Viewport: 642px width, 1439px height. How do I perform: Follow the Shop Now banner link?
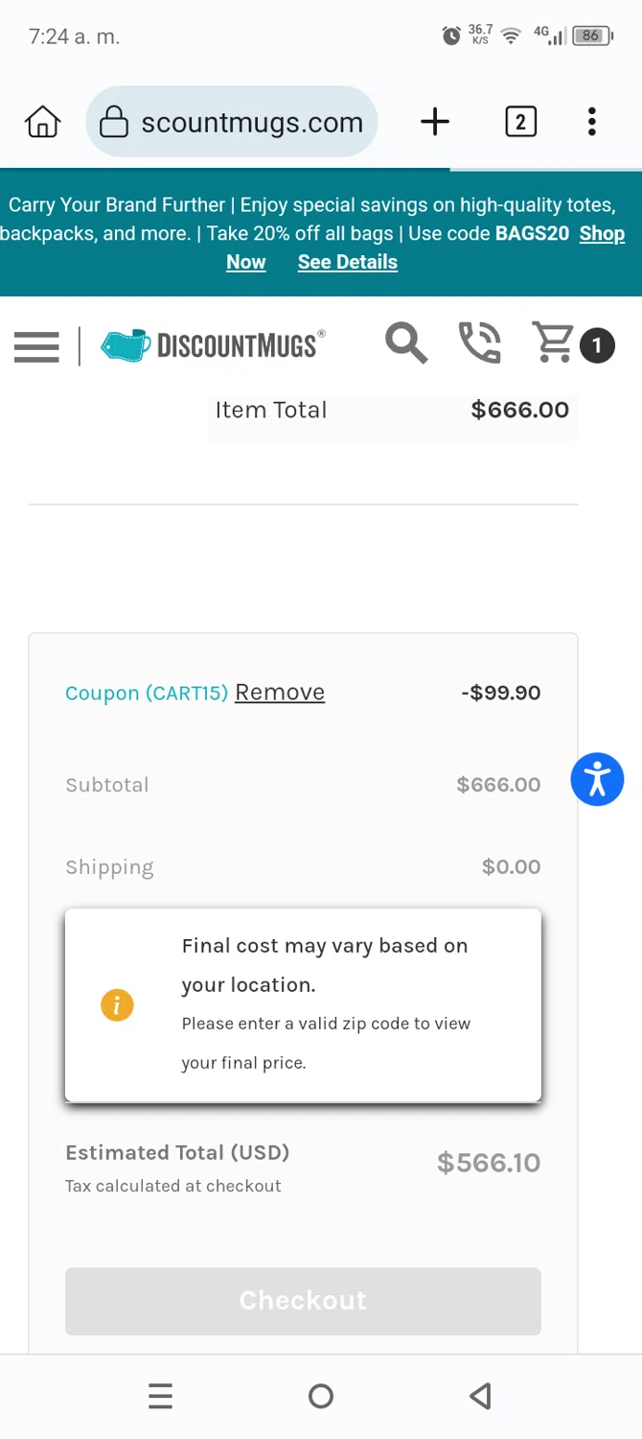pyautogui.click(x=601, y=234)
